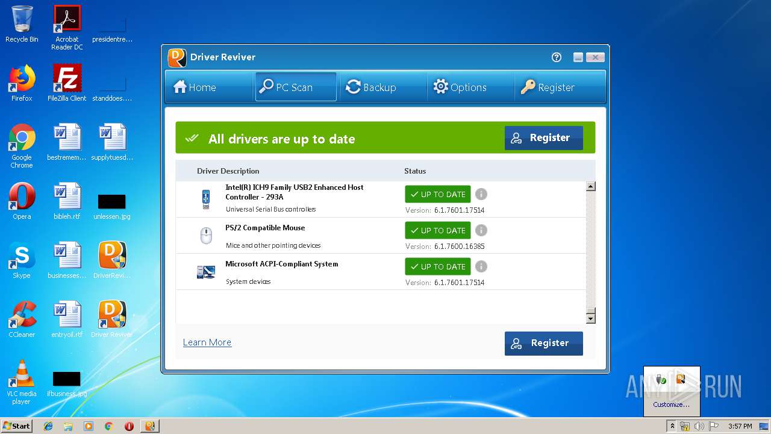771x434 pixels.
Task: Click the volume speaker tray icon
Action: (699, 426)
